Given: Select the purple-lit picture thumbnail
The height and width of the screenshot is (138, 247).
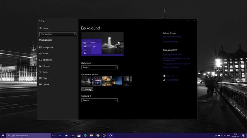Looking at the screenshot, I should point(97,81).
